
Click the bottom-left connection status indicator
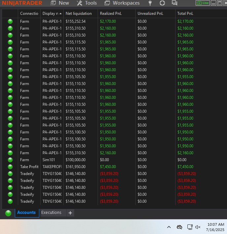tap(8, 213)
